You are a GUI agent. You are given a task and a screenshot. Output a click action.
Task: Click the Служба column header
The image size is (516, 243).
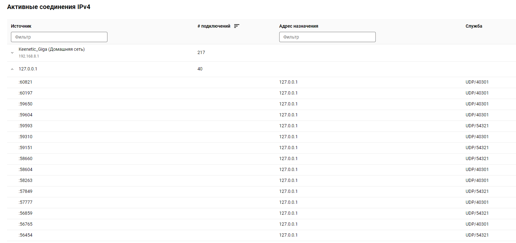pyautogui.click(x=474, y=26)
